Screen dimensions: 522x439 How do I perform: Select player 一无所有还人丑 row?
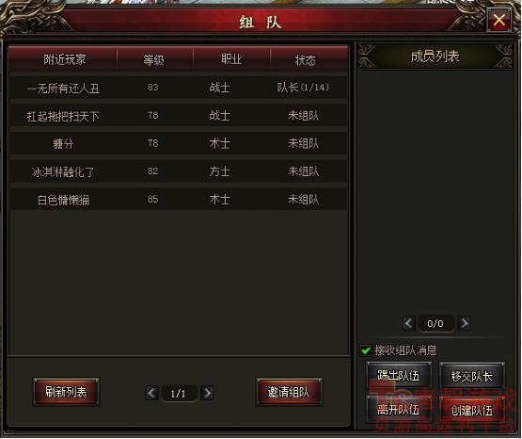178,88
